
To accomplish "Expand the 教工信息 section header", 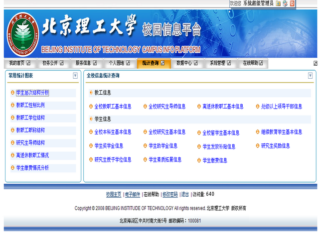I will [x=103, y=92].
